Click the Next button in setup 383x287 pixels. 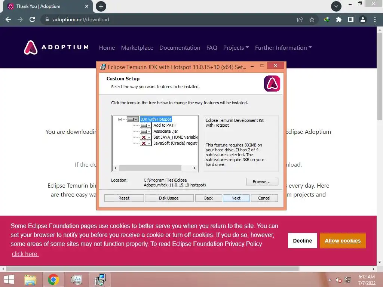(236, 198)
